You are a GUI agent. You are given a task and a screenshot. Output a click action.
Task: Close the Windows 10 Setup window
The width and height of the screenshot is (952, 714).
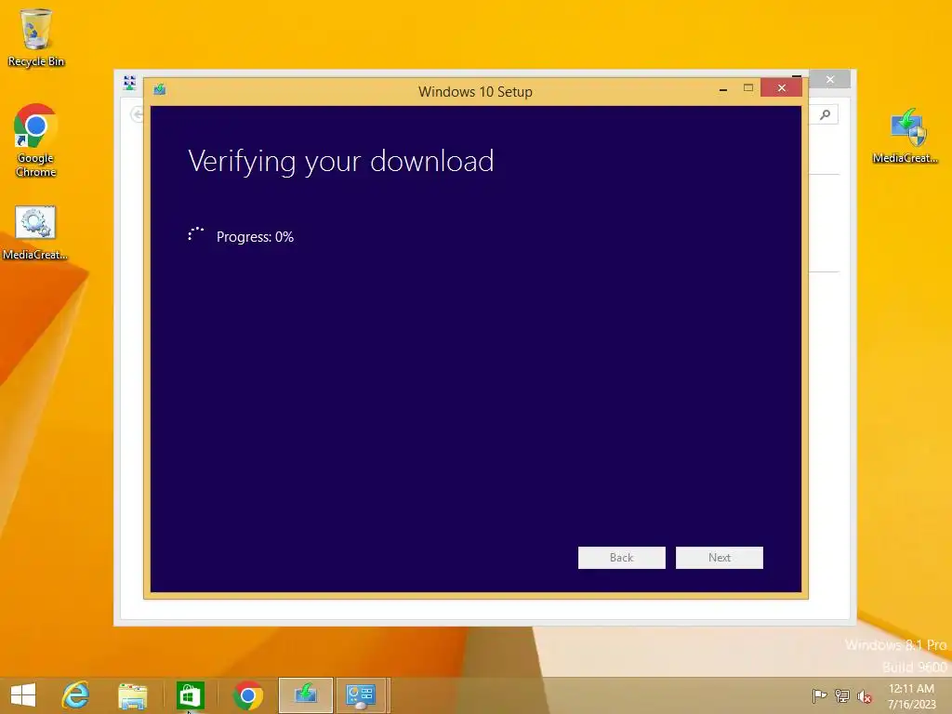(x=781, y=88)
